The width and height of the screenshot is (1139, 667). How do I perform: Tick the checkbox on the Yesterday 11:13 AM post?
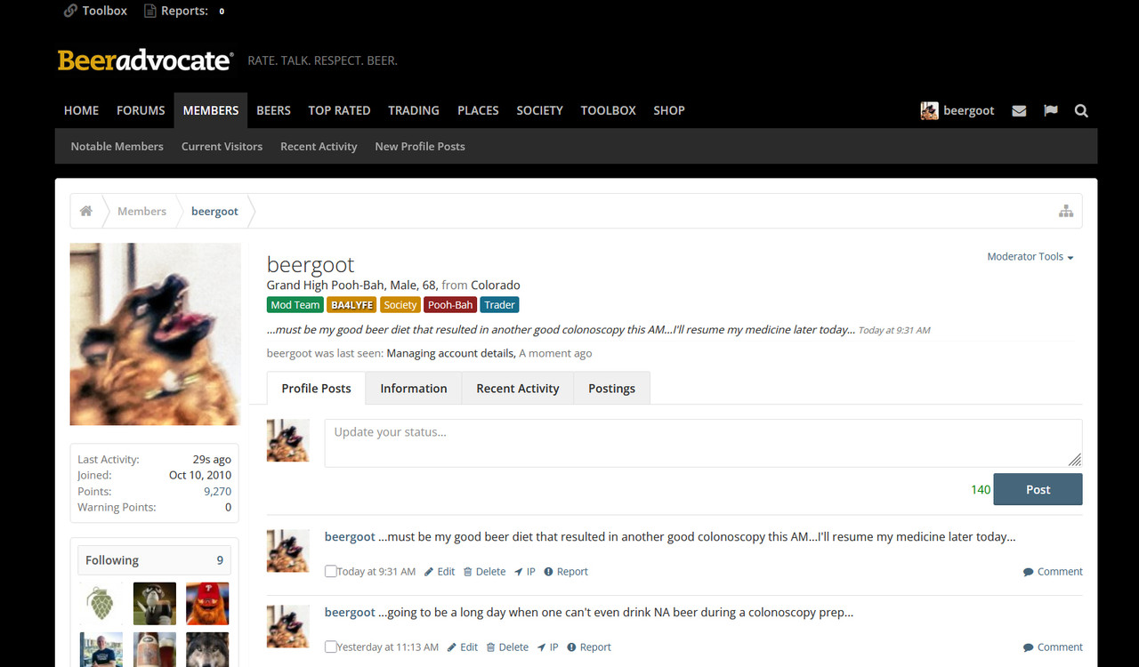(331, 647)
